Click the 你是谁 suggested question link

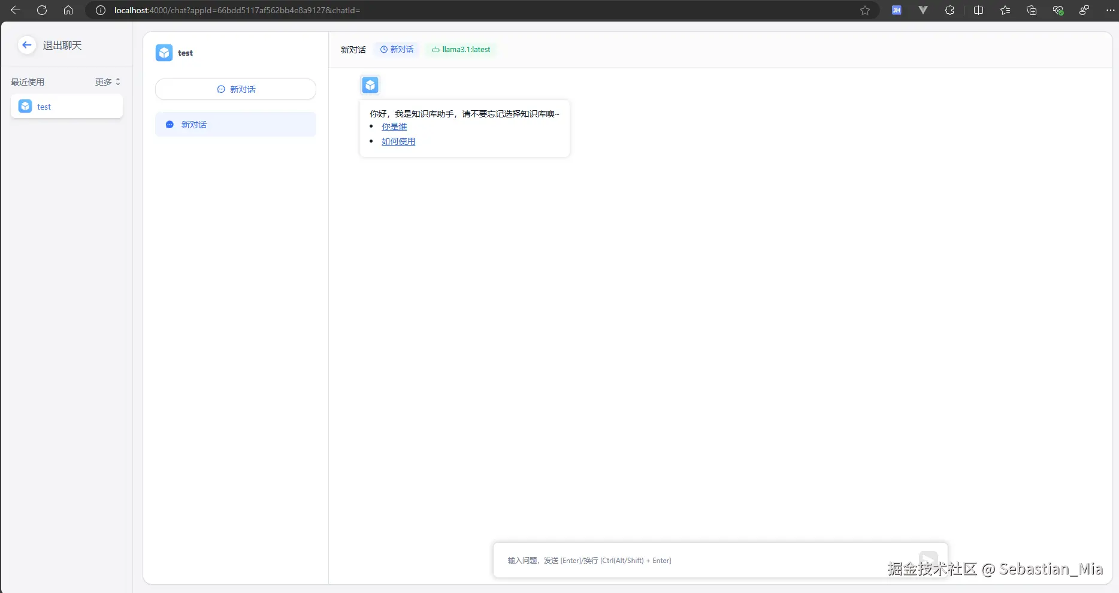click(394, 127)
